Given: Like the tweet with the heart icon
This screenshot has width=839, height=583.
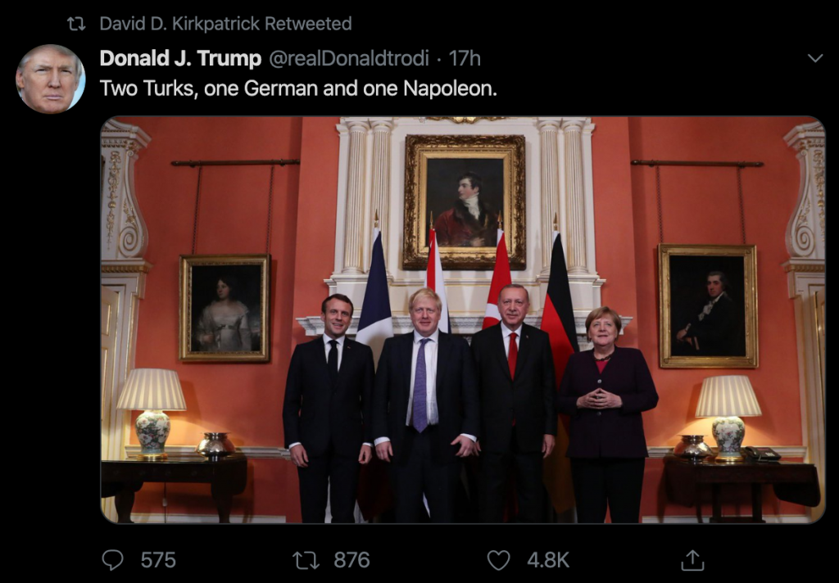Looking at the screenshot, I should [499, 560].
